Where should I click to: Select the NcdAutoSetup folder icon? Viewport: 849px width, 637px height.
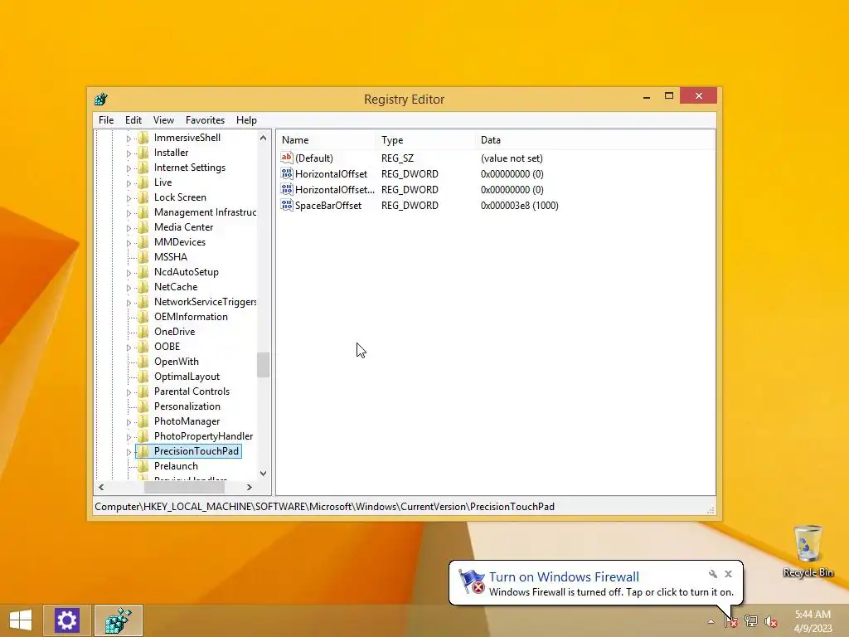(x=143, y=272)
